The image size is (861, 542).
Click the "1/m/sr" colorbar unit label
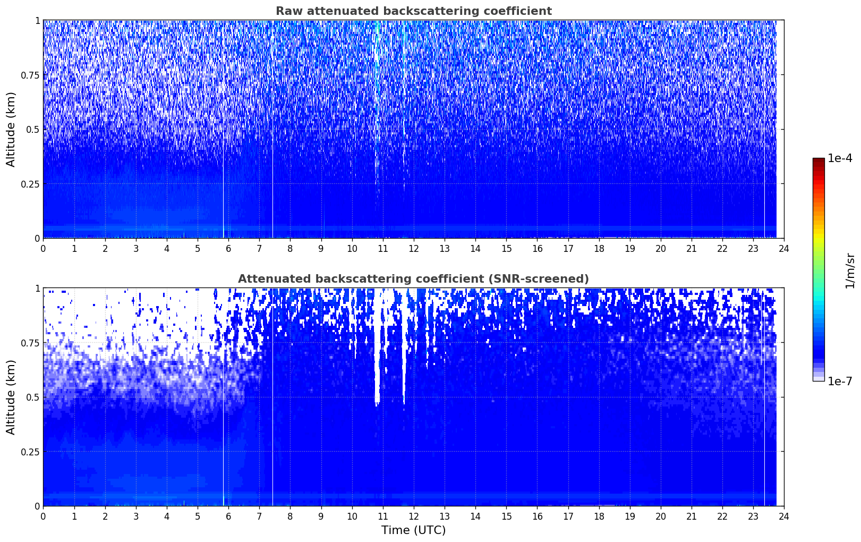(x=850, y=270)
